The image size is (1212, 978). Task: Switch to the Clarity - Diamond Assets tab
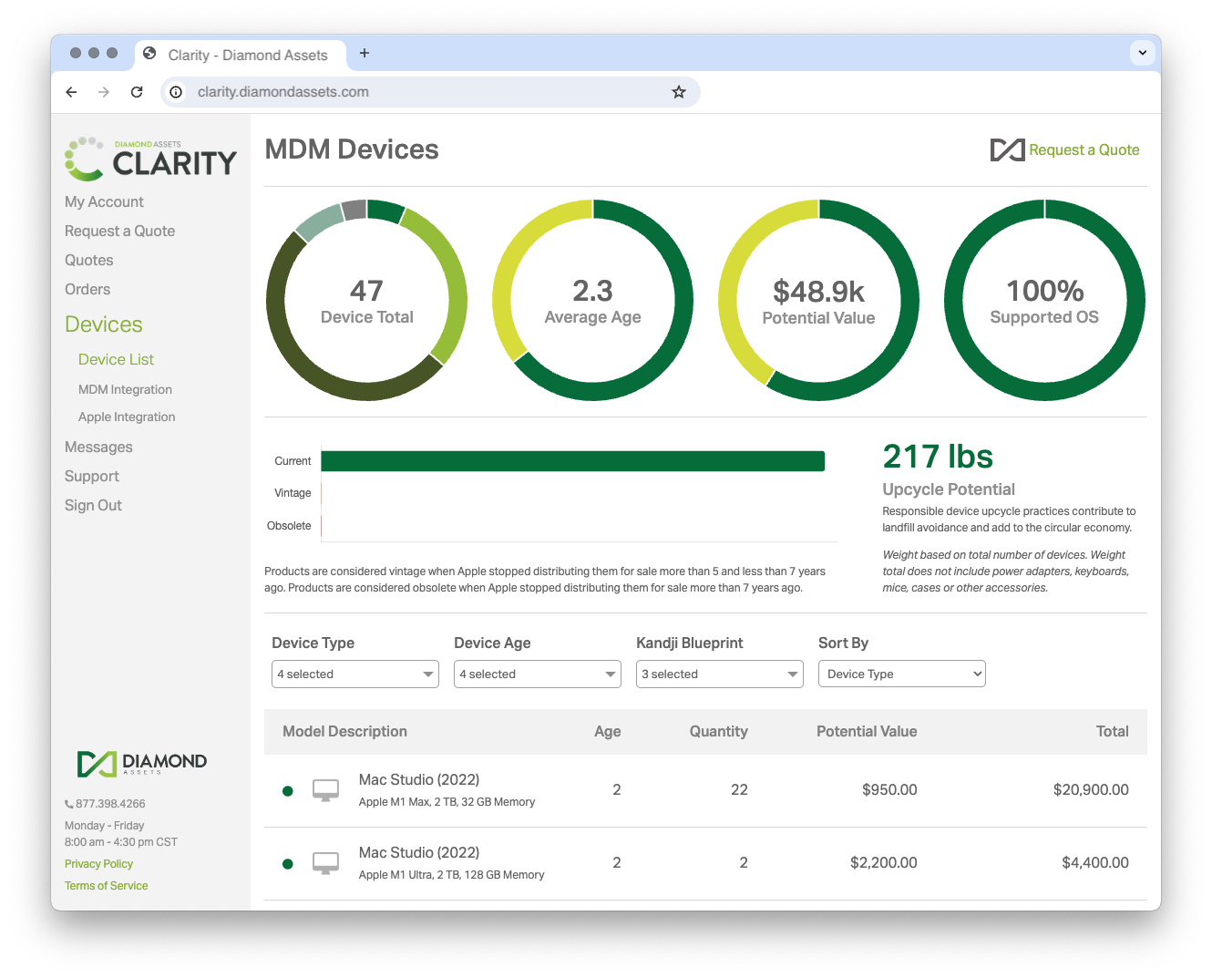241,55
